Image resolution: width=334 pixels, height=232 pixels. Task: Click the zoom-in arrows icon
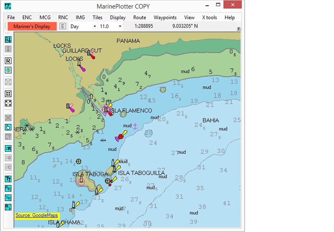point(8,94)
